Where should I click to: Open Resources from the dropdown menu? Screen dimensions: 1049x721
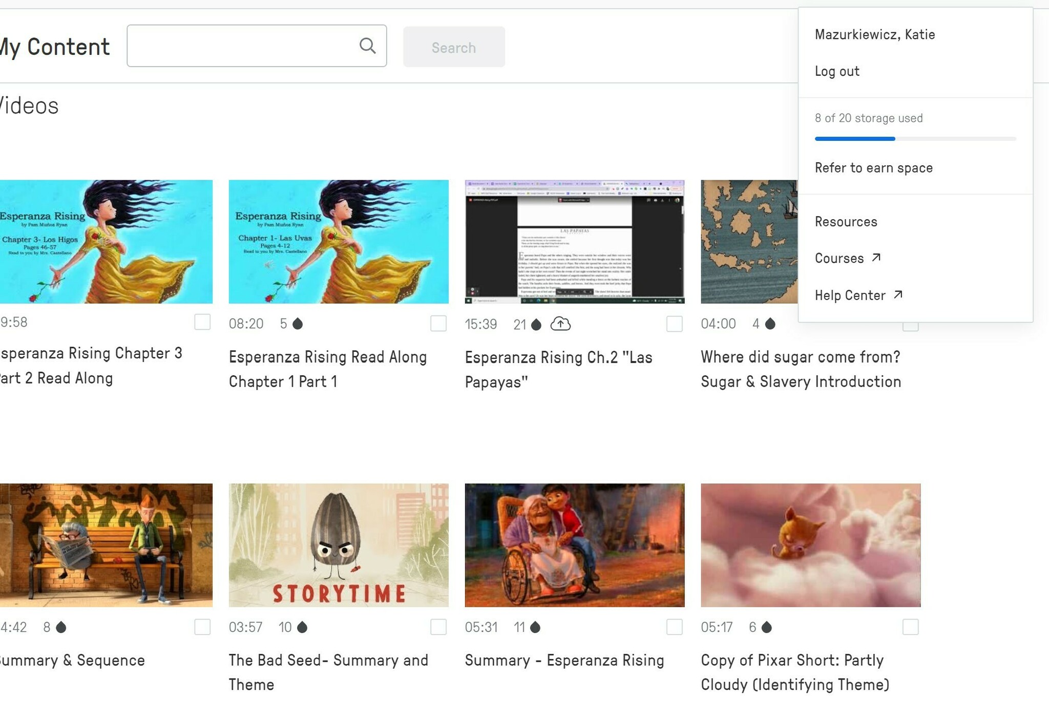pyautogui.click(x=846, y=222)
